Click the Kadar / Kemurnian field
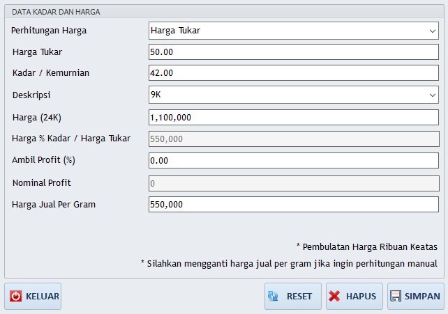 [294, 73]
